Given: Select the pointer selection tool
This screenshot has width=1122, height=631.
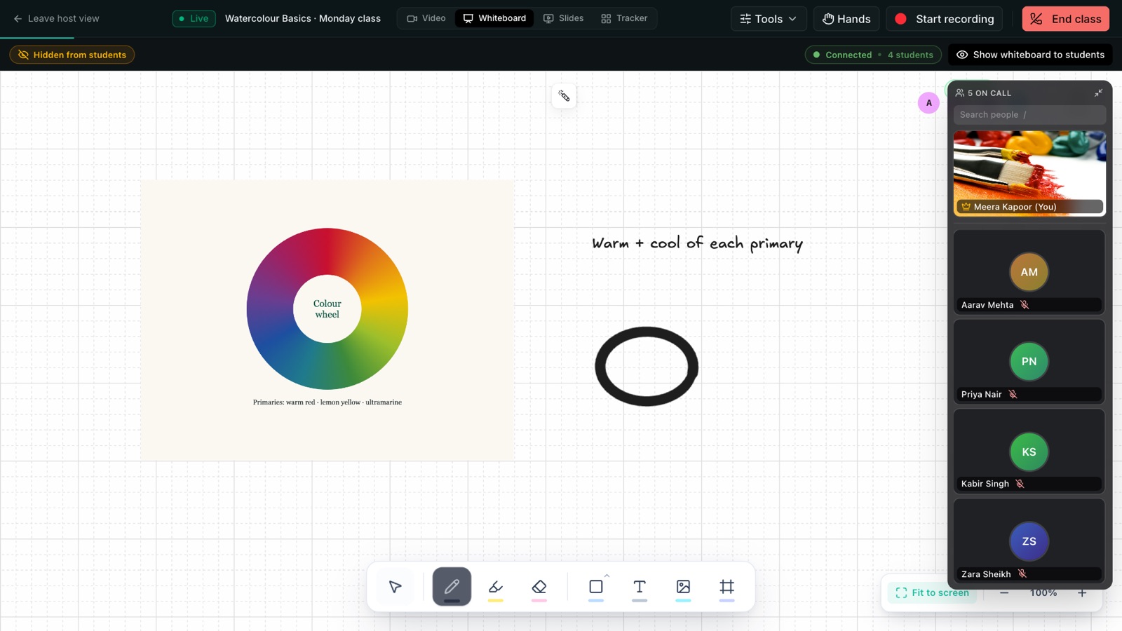Looking at the screenshot, I should (x=395, y=587).
